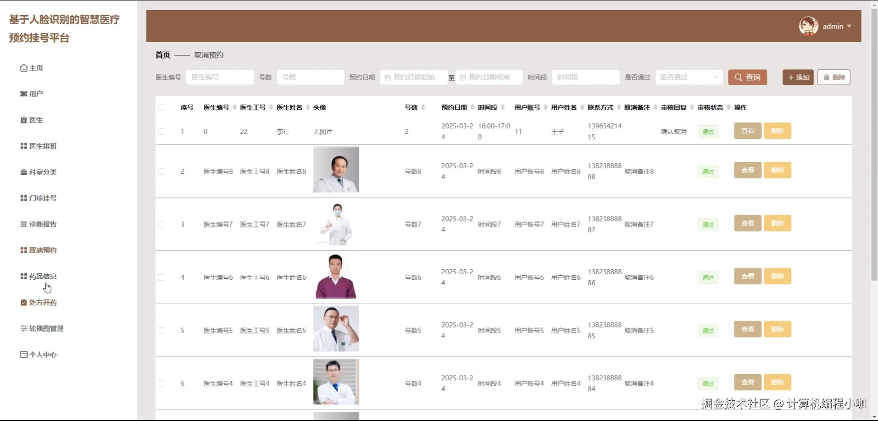Sort by 医生姓名 column arrows
The width and height of the screenshot is (878, 421).
click(x=308, y=107)
